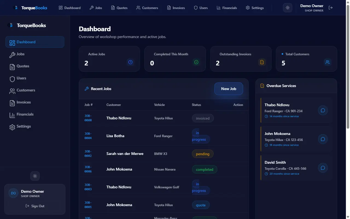Message Thabo Ndlovu about overdue service
The image size is (350, 219).
tap(323, 110)
